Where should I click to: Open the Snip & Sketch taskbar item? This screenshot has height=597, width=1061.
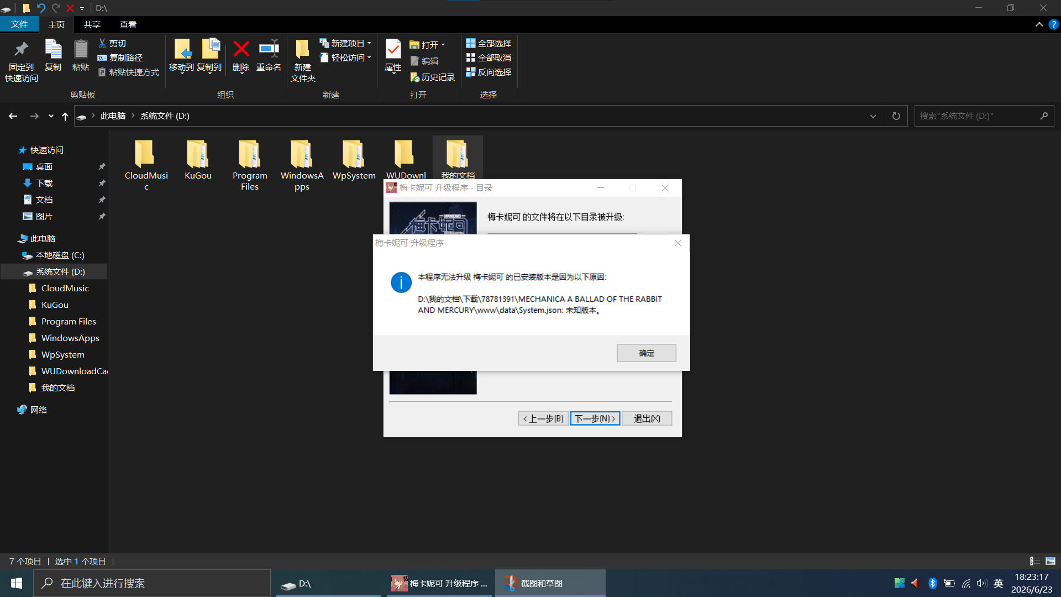[x=550, y=583]
